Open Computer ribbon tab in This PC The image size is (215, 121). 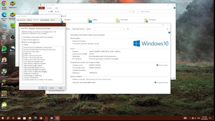click(49, 8)
